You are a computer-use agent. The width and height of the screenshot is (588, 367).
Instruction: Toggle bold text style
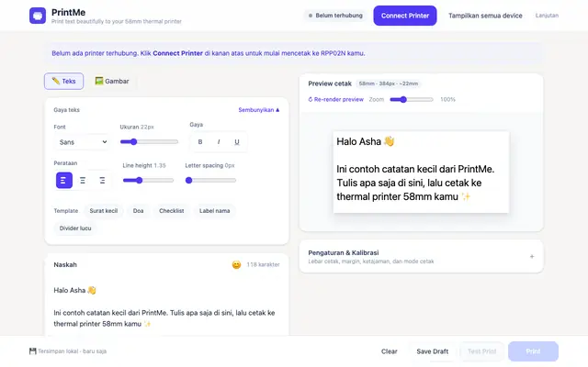200,142
